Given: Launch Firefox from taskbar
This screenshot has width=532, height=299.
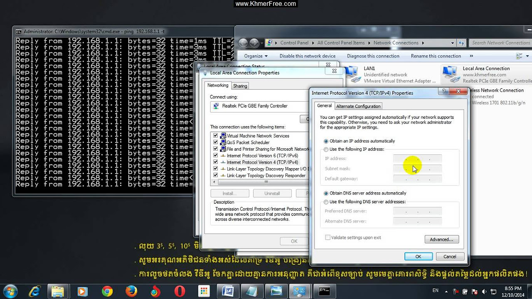Looking at the screenshot, I should [131, 292].
